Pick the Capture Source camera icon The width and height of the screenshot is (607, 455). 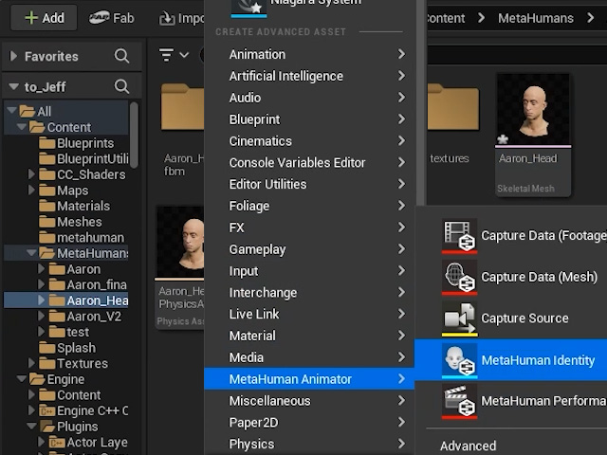459,318
